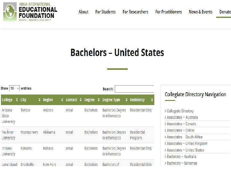This screenshot has width=231, height=173.
Task: Open Associates – United Kingdom directory link
Action: 187,144
